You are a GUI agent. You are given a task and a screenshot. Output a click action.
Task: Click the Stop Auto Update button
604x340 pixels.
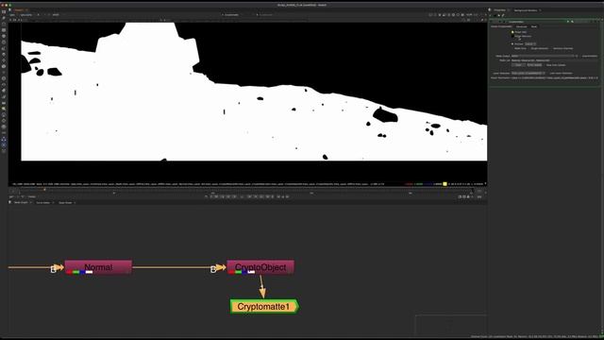pos(556,65)
